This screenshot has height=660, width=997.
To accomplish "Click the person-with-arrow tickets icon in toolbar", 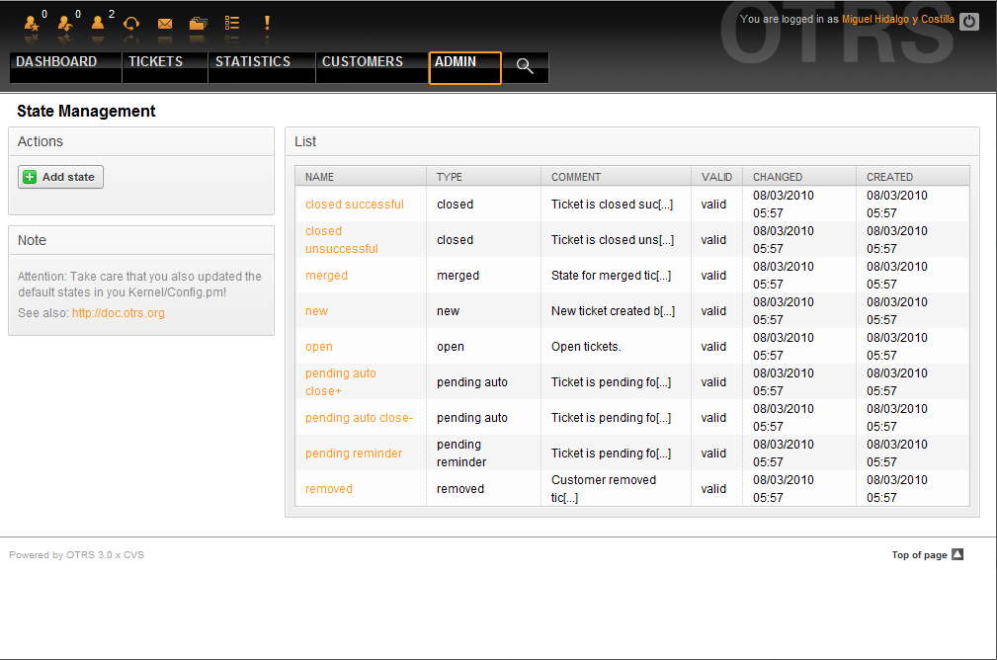I will 65,23.
